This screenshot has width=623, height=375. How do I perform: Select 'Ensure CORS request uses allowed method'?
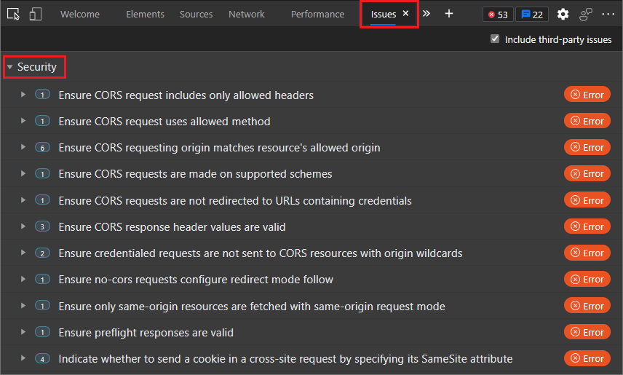[x=164, y=122]
